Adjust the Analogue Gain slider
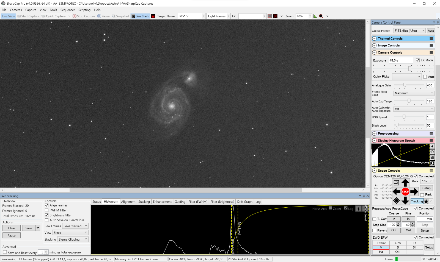440x262 pixels. pyautogui.click(x=405, y=85)
